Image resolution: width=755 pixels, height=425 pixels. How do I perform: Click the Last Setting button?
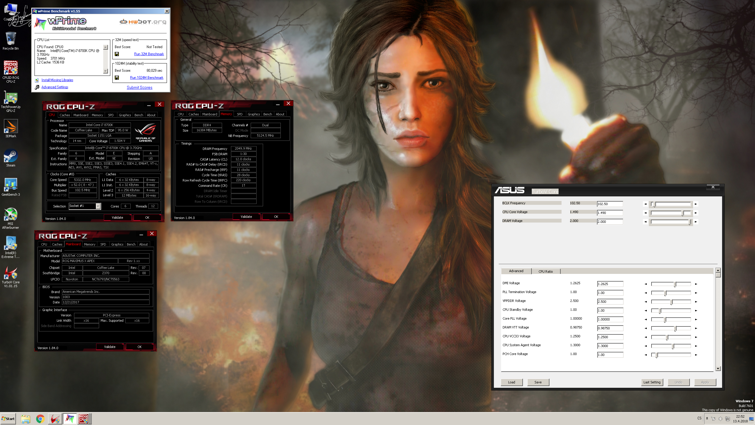tap(652, 382)
